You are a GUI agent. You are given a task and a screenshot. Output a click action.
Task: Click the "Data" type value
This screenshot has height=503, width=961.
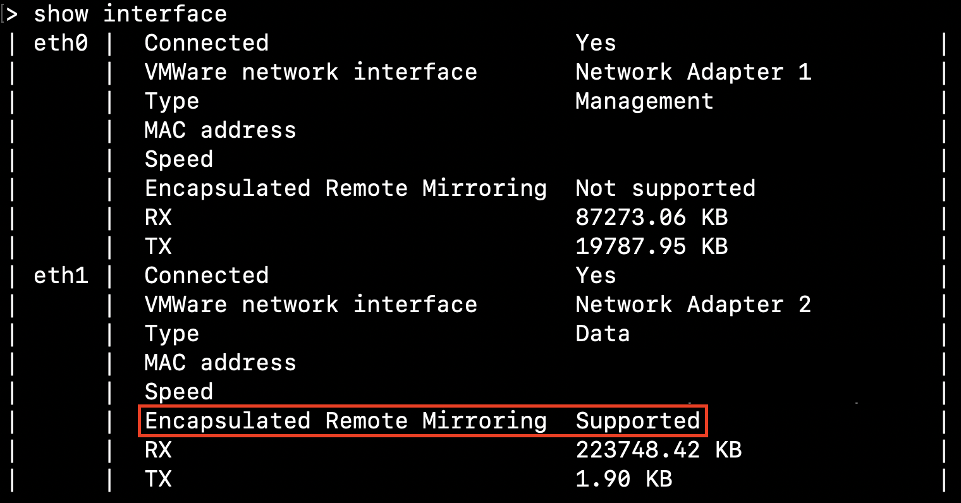pyautogui.click(x=603, y=334)
